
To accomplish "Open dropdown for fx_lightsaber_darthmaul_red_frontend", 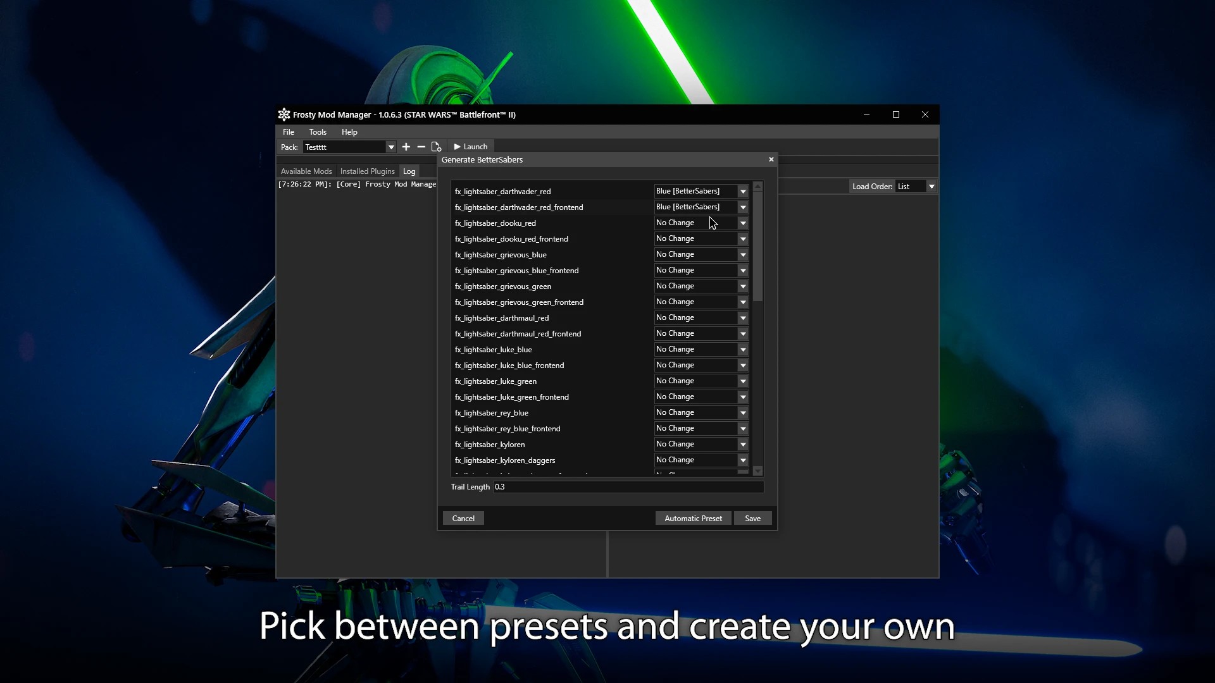I will pyautogui.click(x=701, y=333).
